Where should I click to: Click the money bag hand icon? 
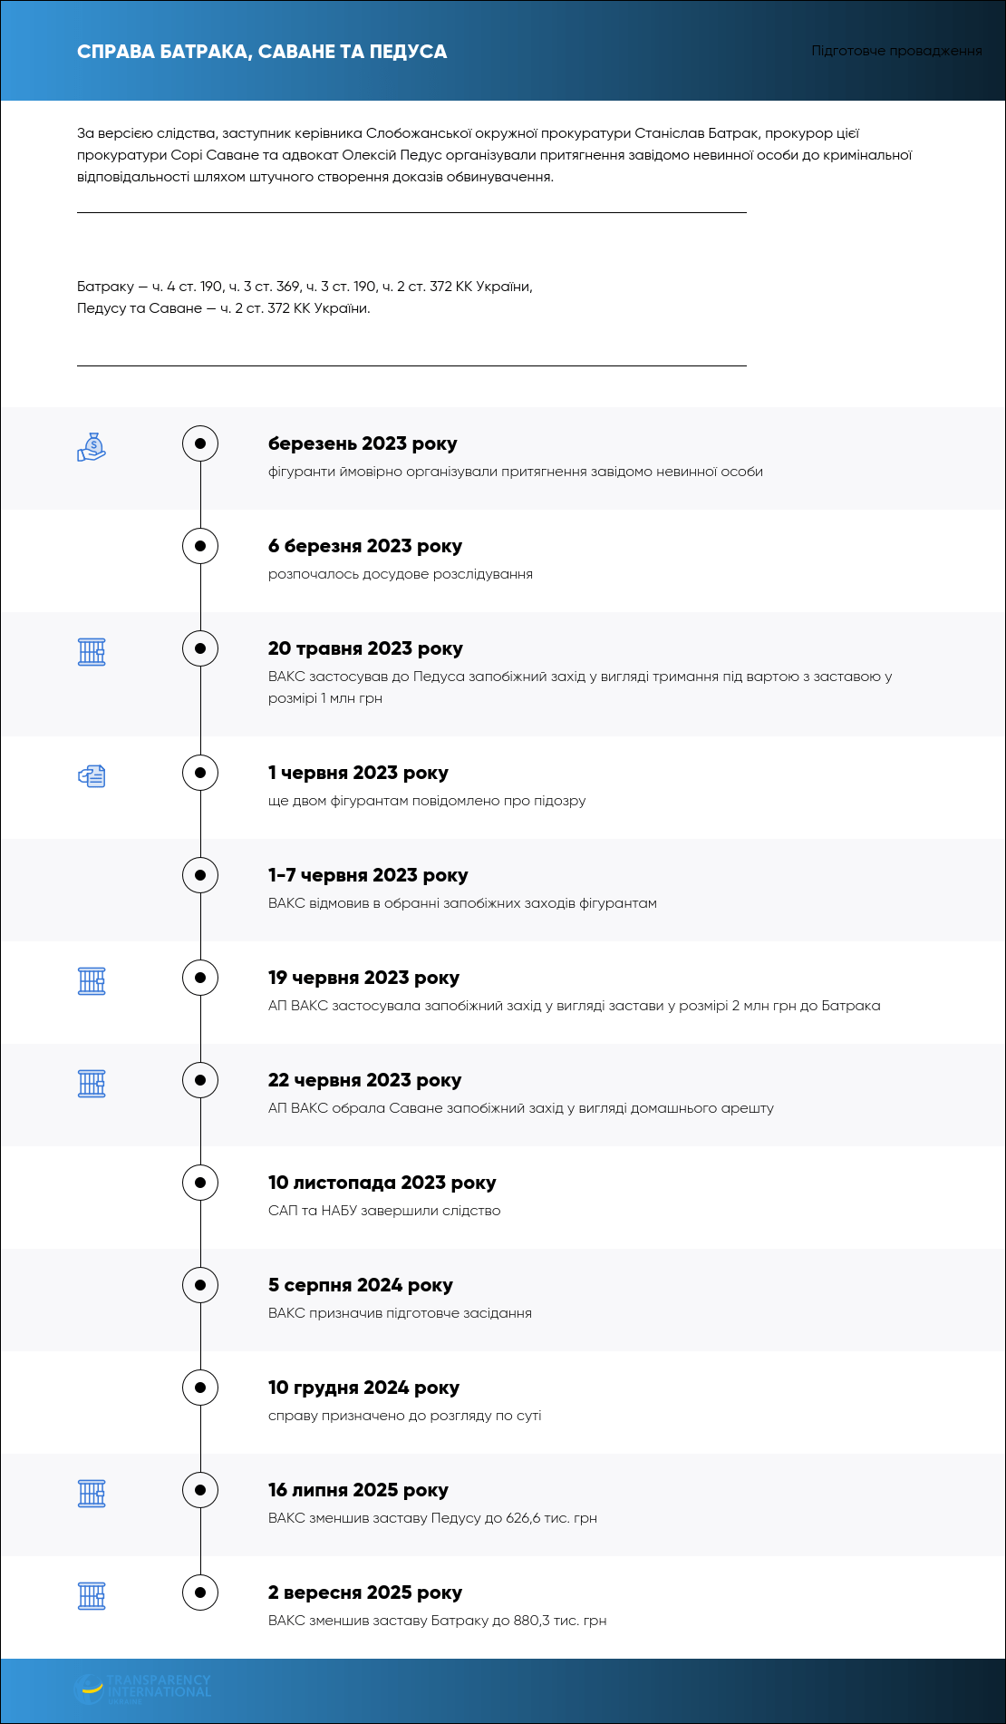click(x=92, y=447)
